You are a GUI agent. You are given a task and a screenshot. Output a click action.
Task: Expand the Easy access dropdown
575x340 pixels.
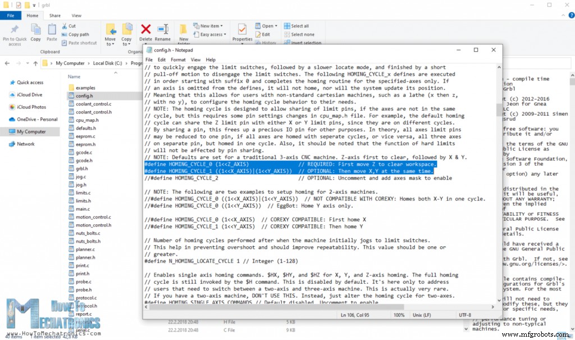click(211, 34)
